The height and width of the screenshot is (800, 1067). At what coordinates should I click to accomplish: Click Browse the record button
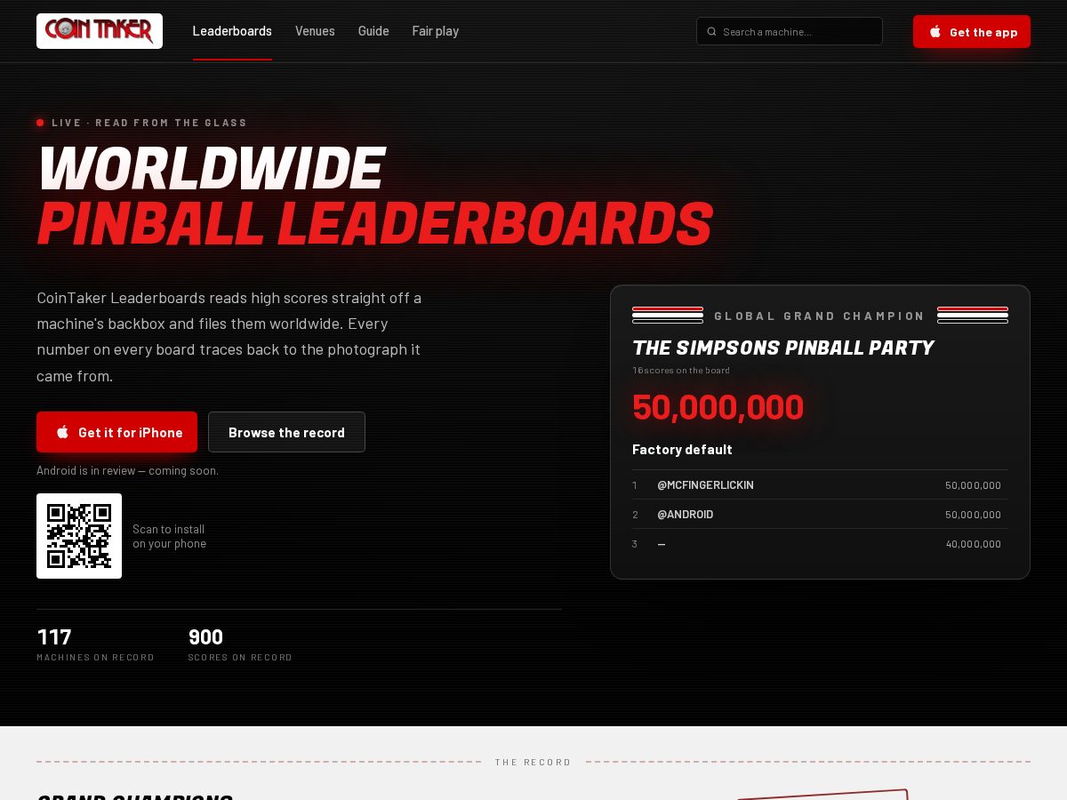pos(286,432)
